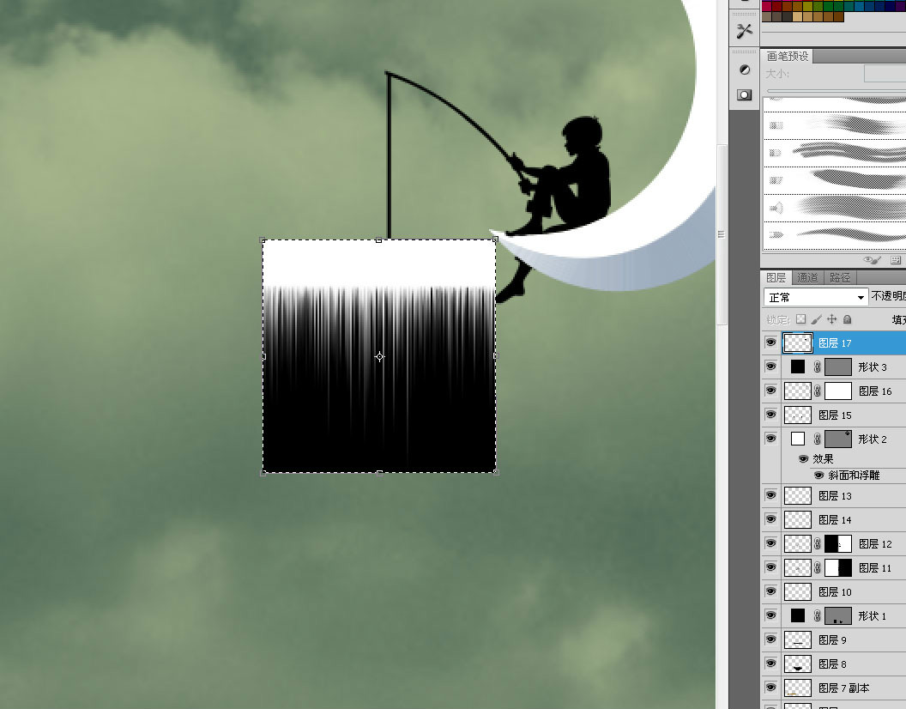The width and height of the screenshot is (906, 709).
Task: Toggle visibility of 斜面和浮雕 effect
Action: coord(818,476)
